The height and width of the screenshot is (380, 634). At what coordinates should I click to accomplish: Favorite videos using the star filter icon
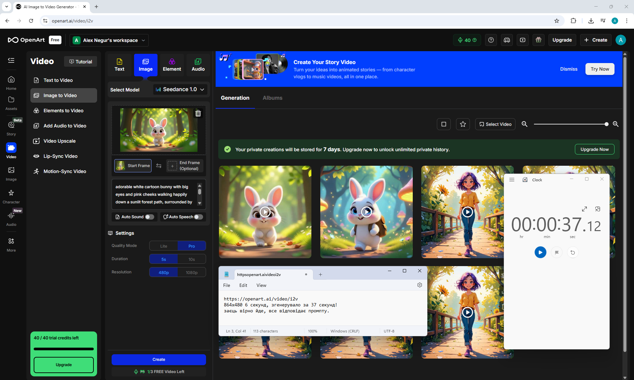click(463, 124)
